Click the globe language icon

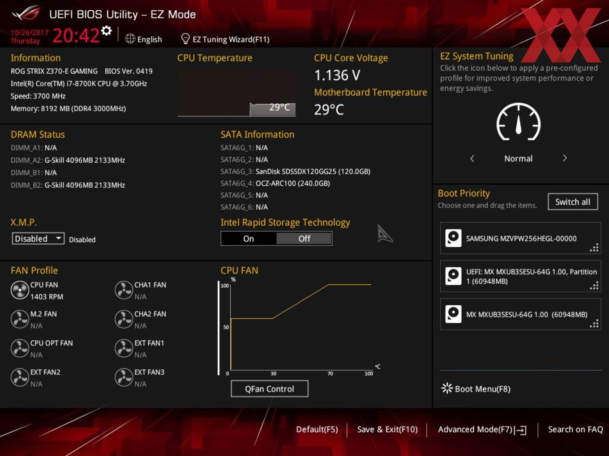pyautogui.click(x=130, y=39)
